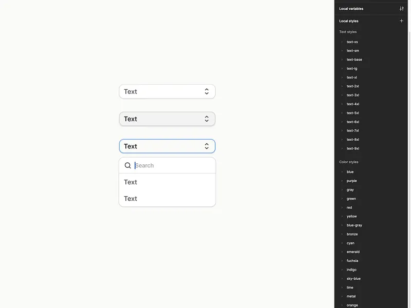411x308 pixels.
Task: Expand the text-xs style arrow
Action: [x=342, y=42]
